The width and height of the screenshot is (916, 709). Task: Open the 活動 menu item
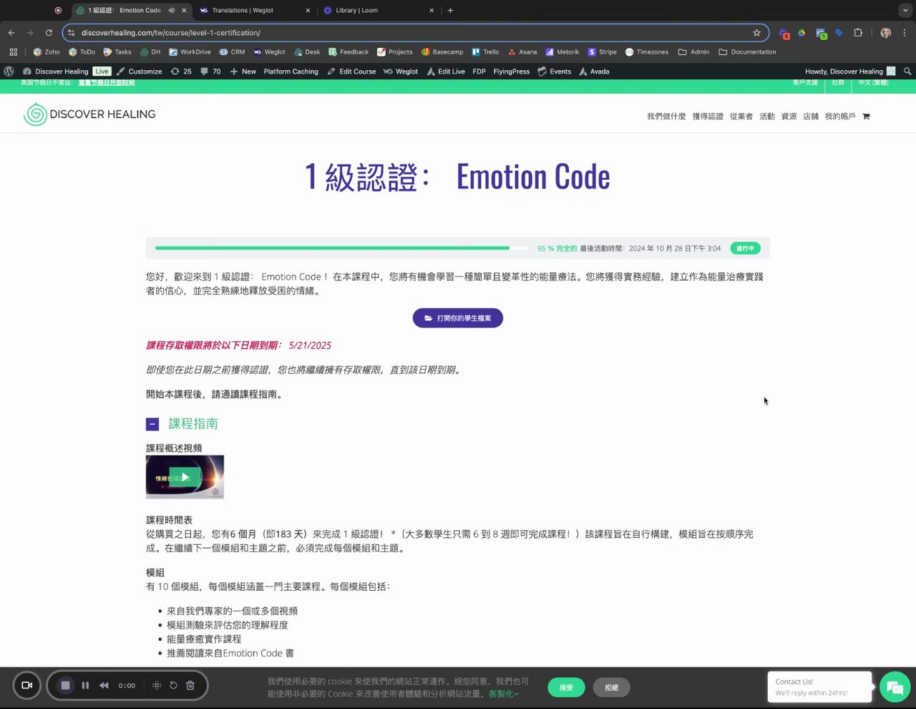click(x=767, y=116)
